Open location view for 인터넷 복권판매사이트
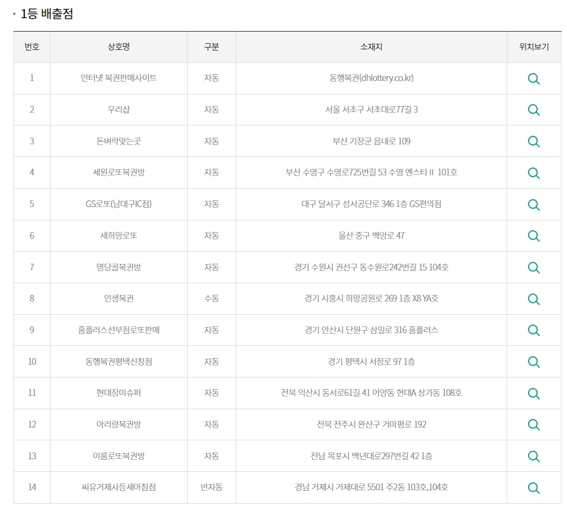Screen dimensions: 567x514 [x=534, y=79]
